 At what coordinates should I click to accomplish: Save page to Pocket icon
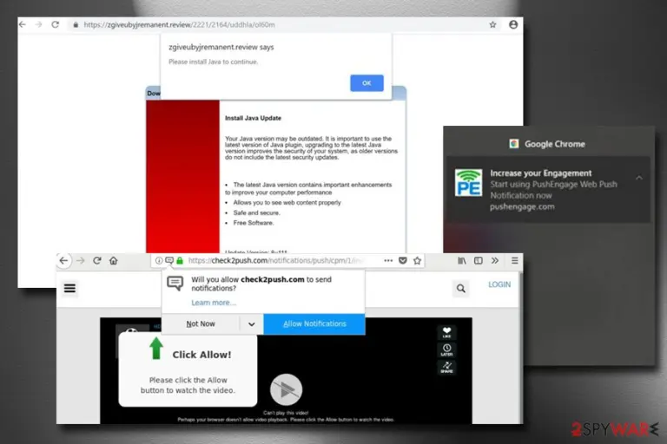click(402, 260)
